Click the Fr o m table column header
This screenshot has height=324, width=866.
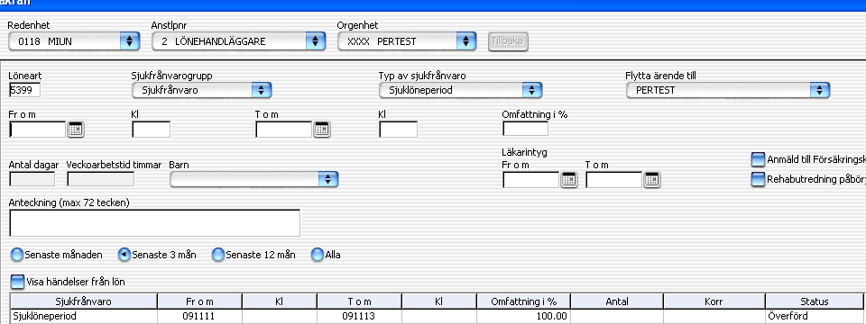coord(199,301)
